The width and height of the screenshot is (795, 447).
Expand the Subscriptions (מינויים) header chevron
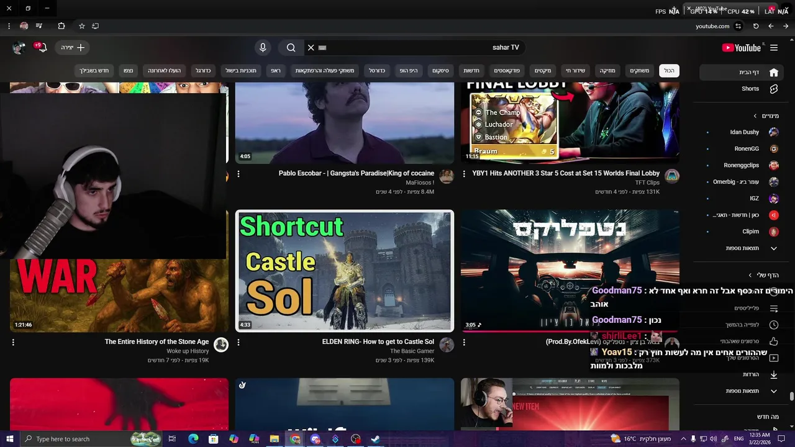[755, 116]
